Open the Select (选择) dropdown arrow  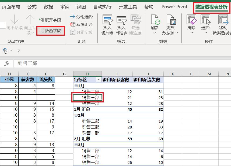(206, 33)
